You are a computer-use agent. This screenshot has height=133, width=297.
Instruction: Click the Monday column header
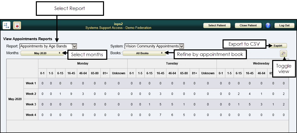[83, 64]
